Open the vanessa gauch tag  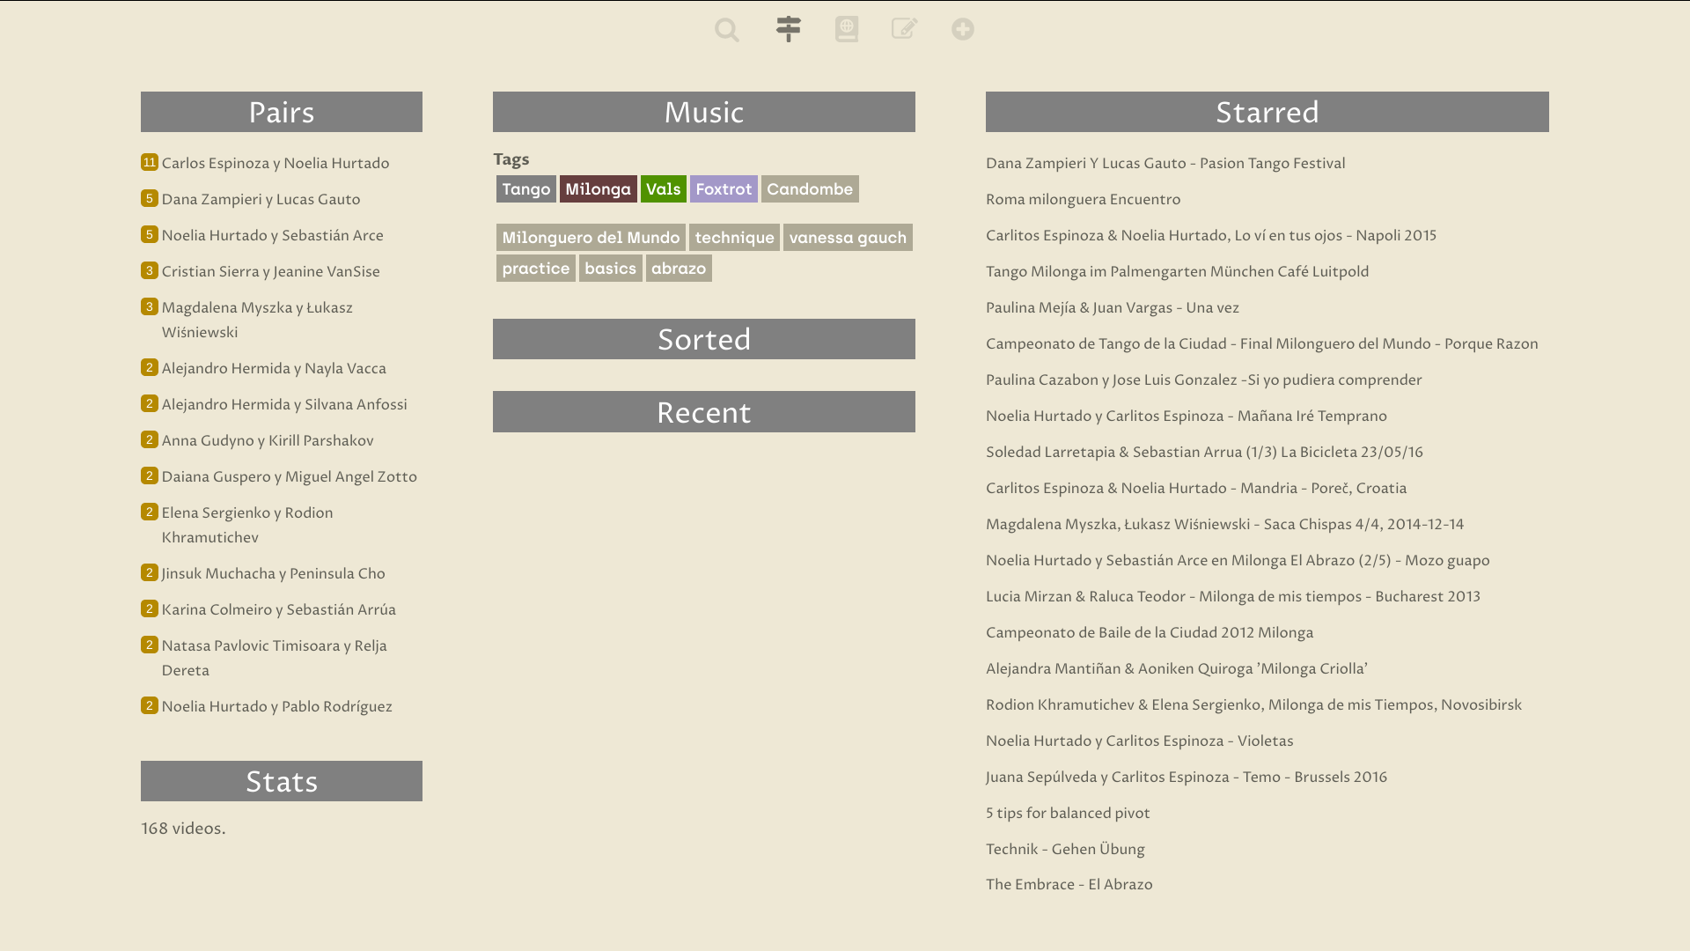click(x=848, y=238)
